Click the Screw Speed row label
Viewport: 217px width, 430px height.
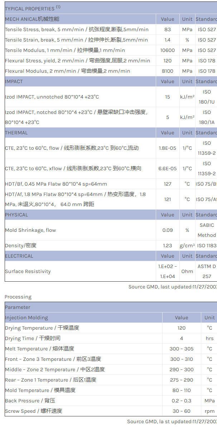click(x=33, y=411)
